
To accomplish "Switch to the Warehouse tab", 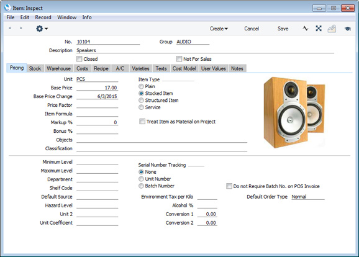I will pyautogui.click(x=58, y=68).
